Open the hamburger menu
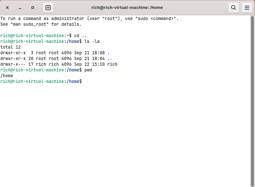This screenshot has height=187, width=255. pyautogui.click(x=247, y=7)
